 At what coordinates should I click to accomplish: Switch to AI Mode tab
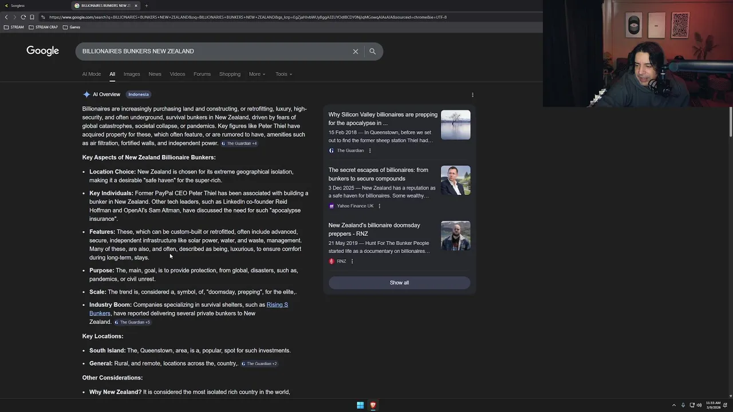[91, 74]
